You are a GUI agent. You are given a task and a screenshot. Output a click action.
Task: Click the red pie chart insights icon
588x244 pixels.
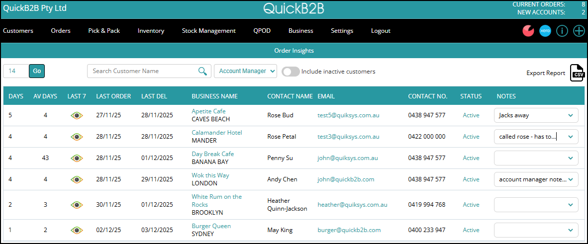pyautogui.click(x=528, y=31)
